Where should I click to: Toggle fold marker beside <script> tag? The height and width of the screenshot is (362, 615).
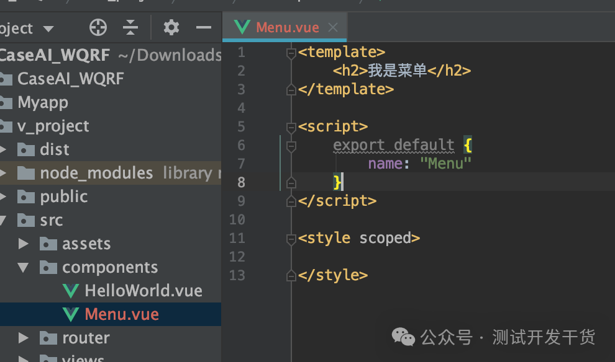(x=291, y=127)
